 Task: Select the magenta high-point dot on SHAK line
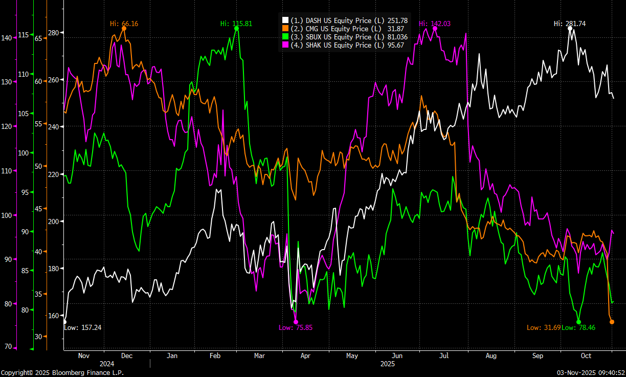pos(435,29)
